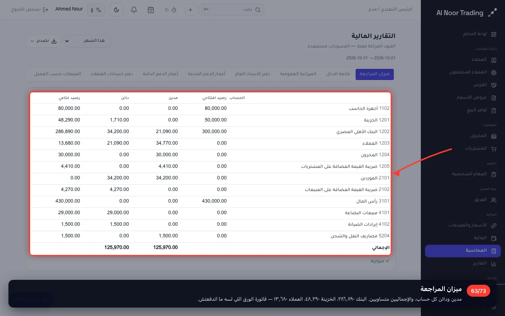Open the أوامر البيع sales orders icon

pos(494,110)
